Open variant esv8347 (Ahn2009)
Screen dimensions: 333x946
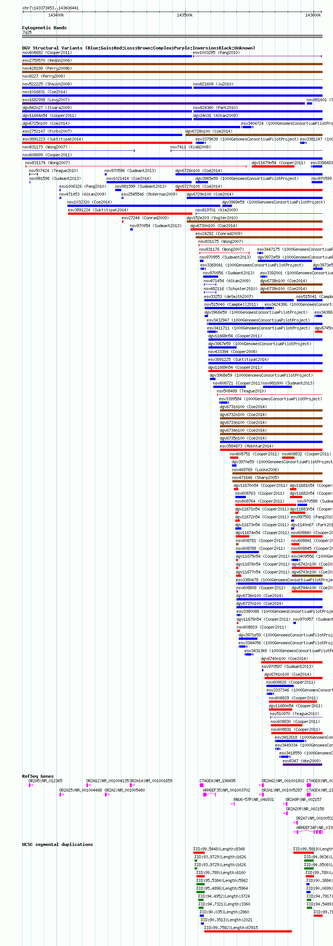(x=302, y=761)
